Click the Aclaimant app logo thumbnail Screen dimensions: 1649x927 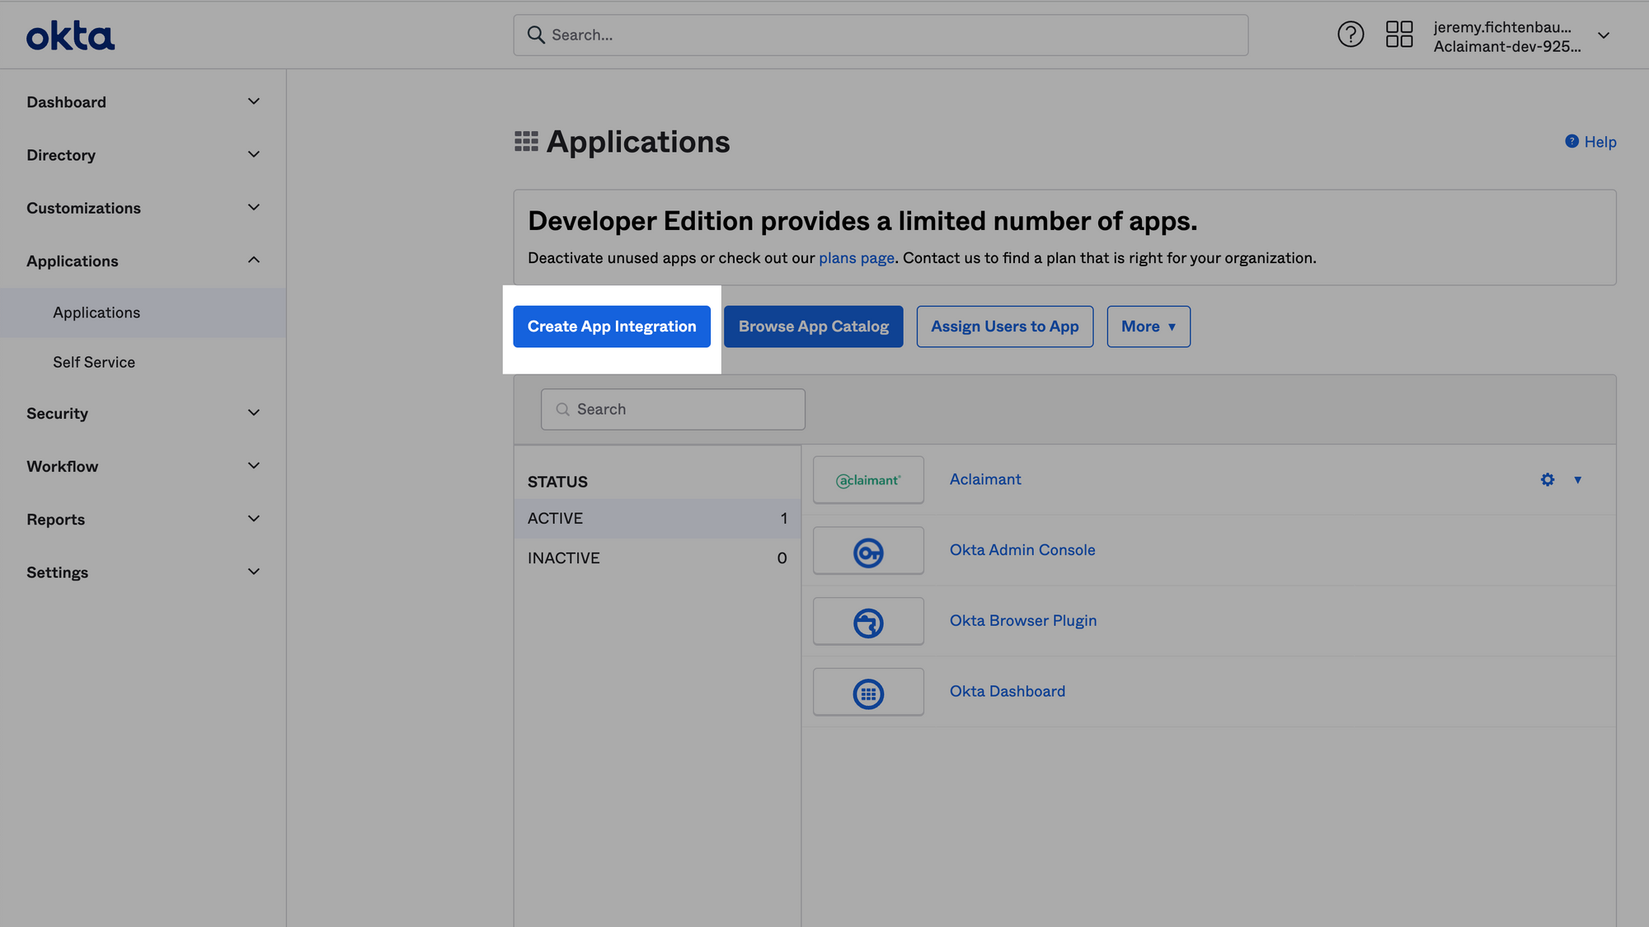tap(868, 480)
